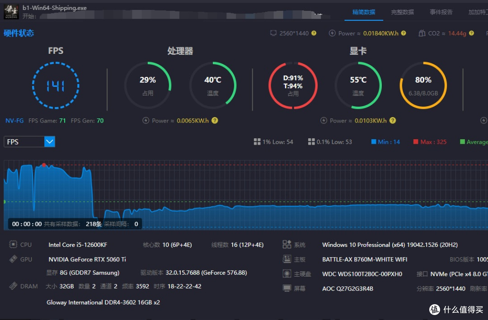
Task: Click AOC Q27G2G3R4B monitor text
Action: coord(347,288)
